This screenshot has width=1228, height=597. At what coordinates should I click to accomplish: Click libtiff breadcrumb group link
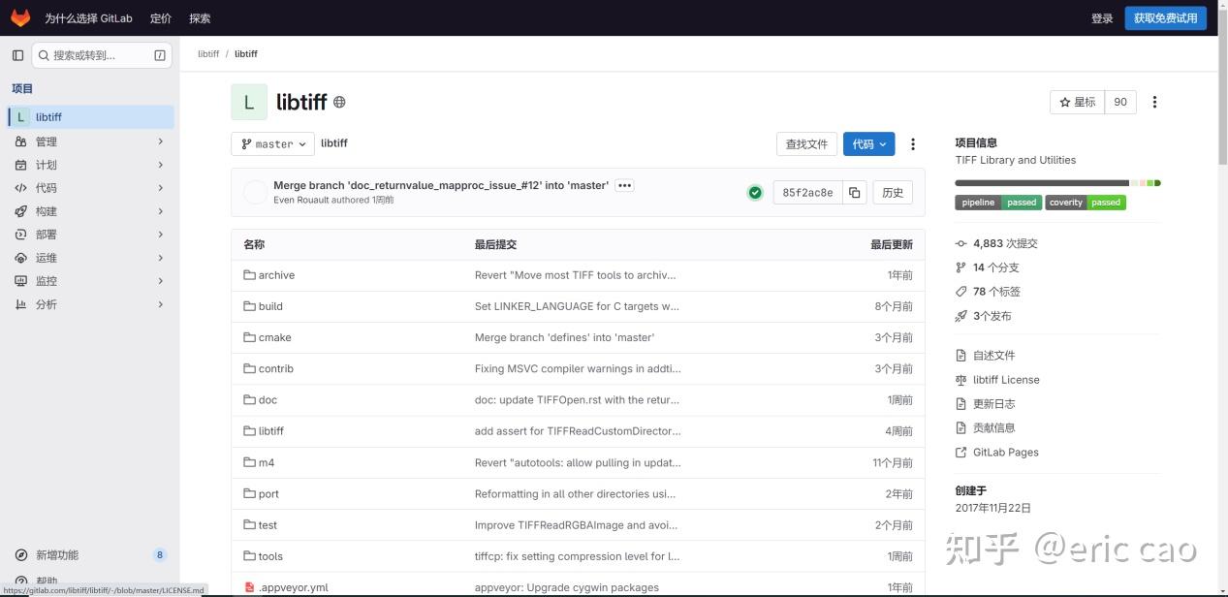point(208,54)
